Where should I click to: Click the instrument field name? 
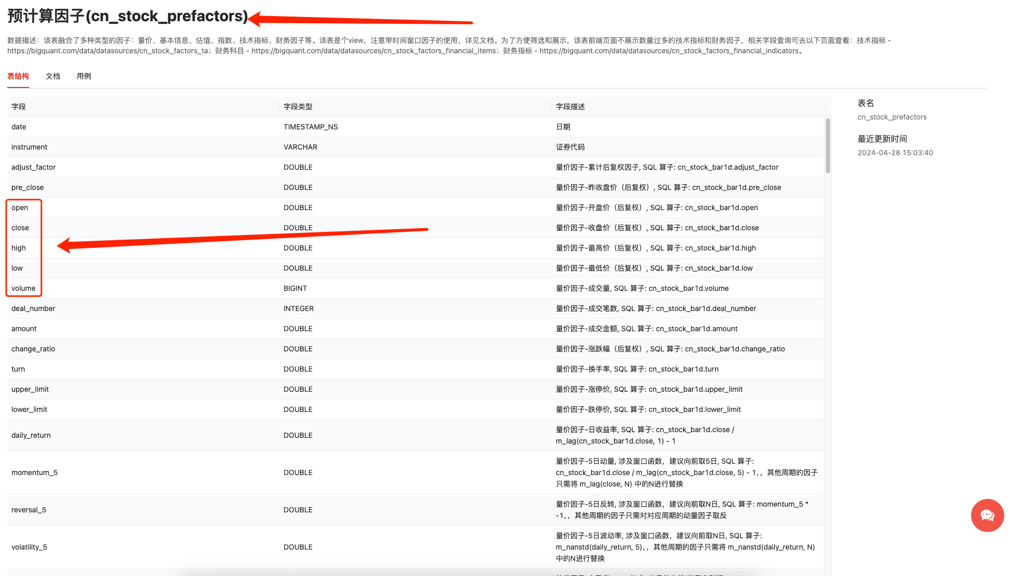click(x=30, y=147)
